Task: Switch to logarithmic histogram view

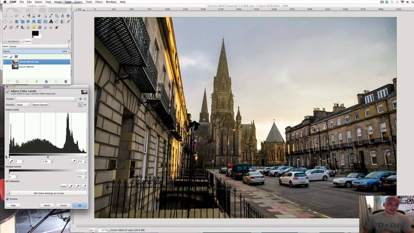Action: click(x=85, y=105)
